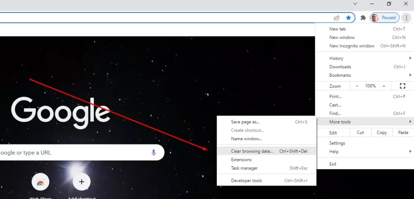Select Clear browsing data... option
The image size is (414, 199).
(x=266, y=151)
